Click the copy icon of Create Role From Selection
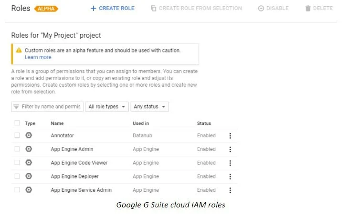 (154, 9)
